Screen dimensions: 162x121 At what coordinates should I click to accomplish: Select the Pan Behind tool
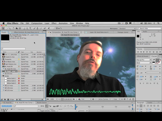[20, 28]
